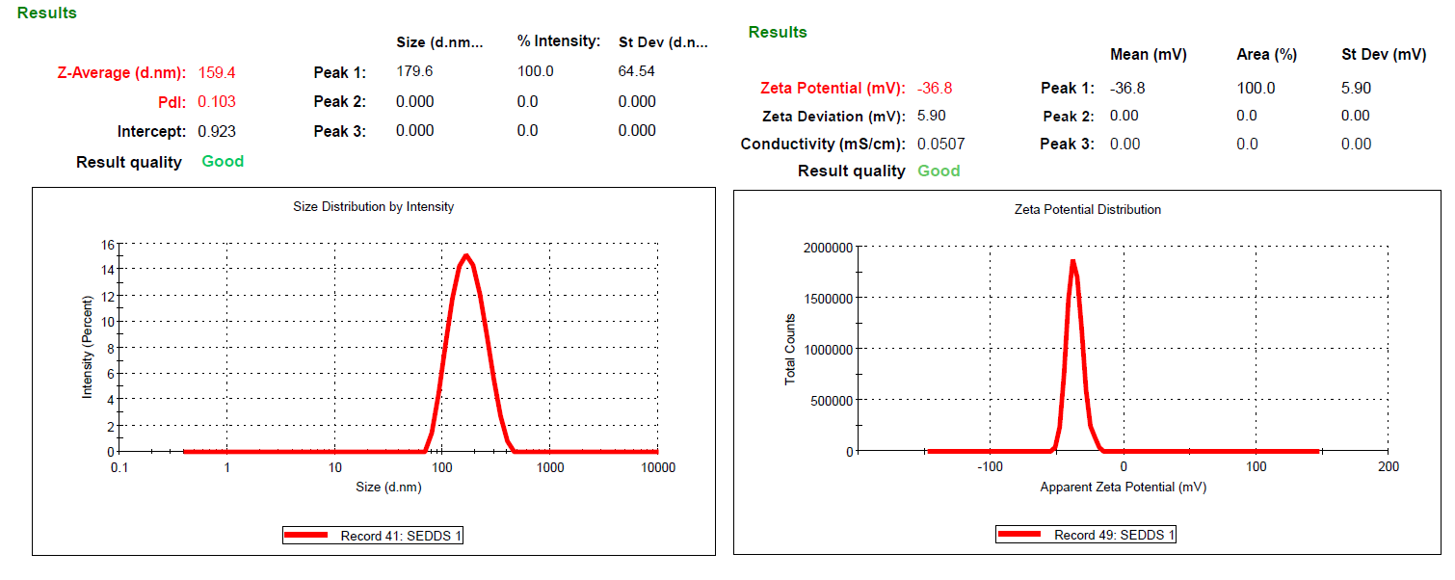
Task: Click the PdI value 0.103
Action: [x=217, y=101]
